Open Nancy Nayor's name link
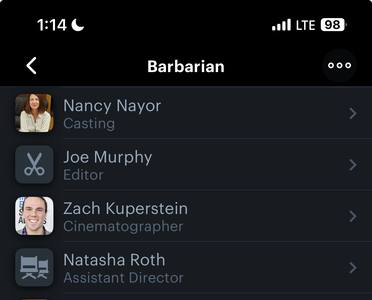Screen dimensions: 372x300 [x=112, y=106]
